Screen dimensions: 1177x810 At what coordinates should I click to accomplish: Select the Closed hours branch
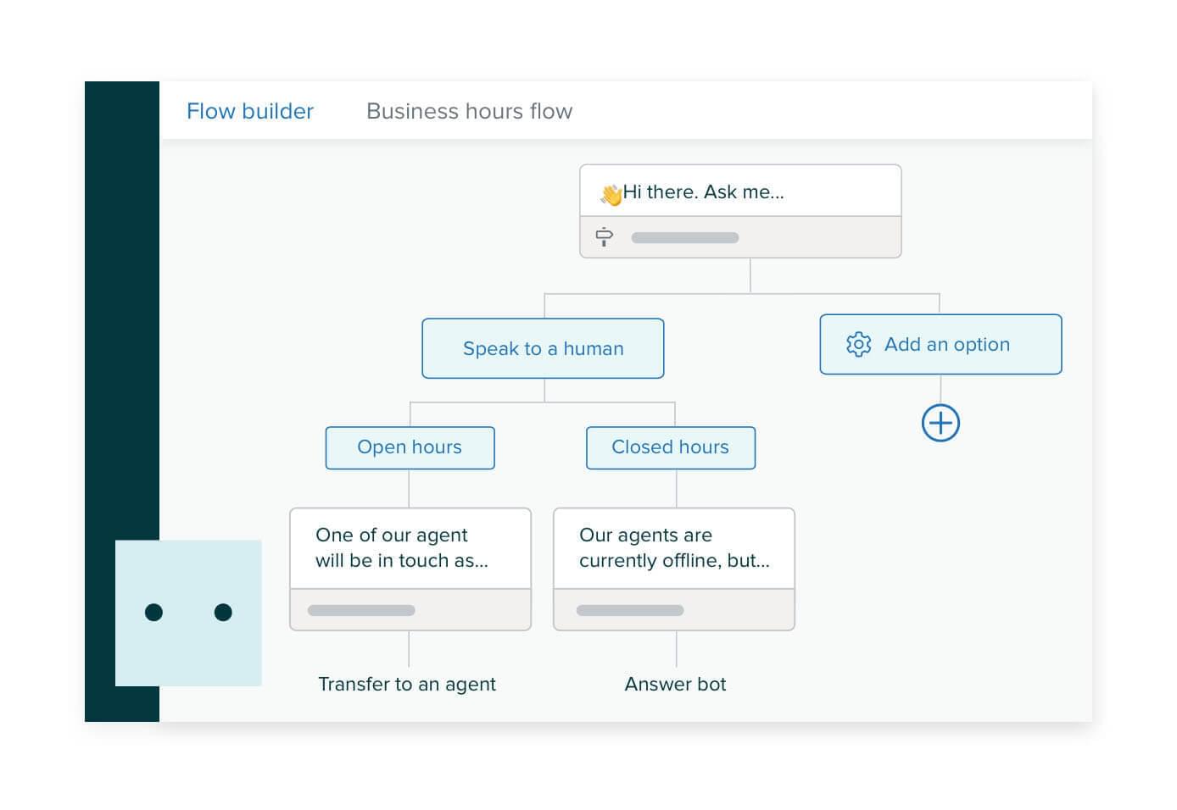point(670,447)
